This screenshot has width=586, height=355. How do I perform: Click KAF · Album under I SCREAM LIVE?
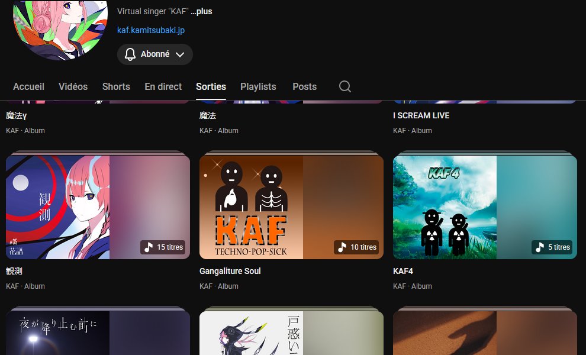pos(413,131)
